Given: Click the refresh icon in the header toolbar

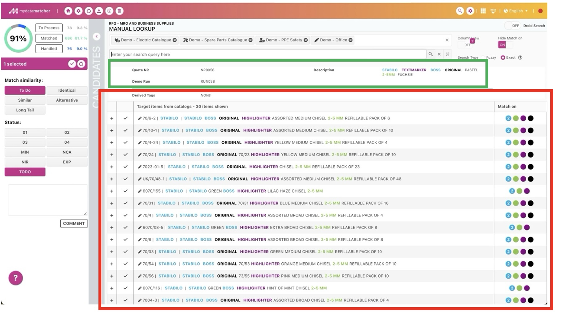Looking at the screenshot, I should [x=89, y=11].
